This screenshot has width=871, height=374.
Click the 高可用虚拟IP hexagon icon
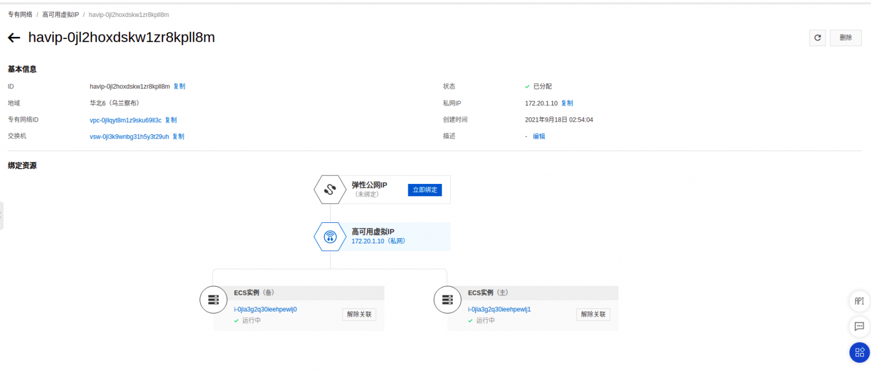click(x=330, y=237)
